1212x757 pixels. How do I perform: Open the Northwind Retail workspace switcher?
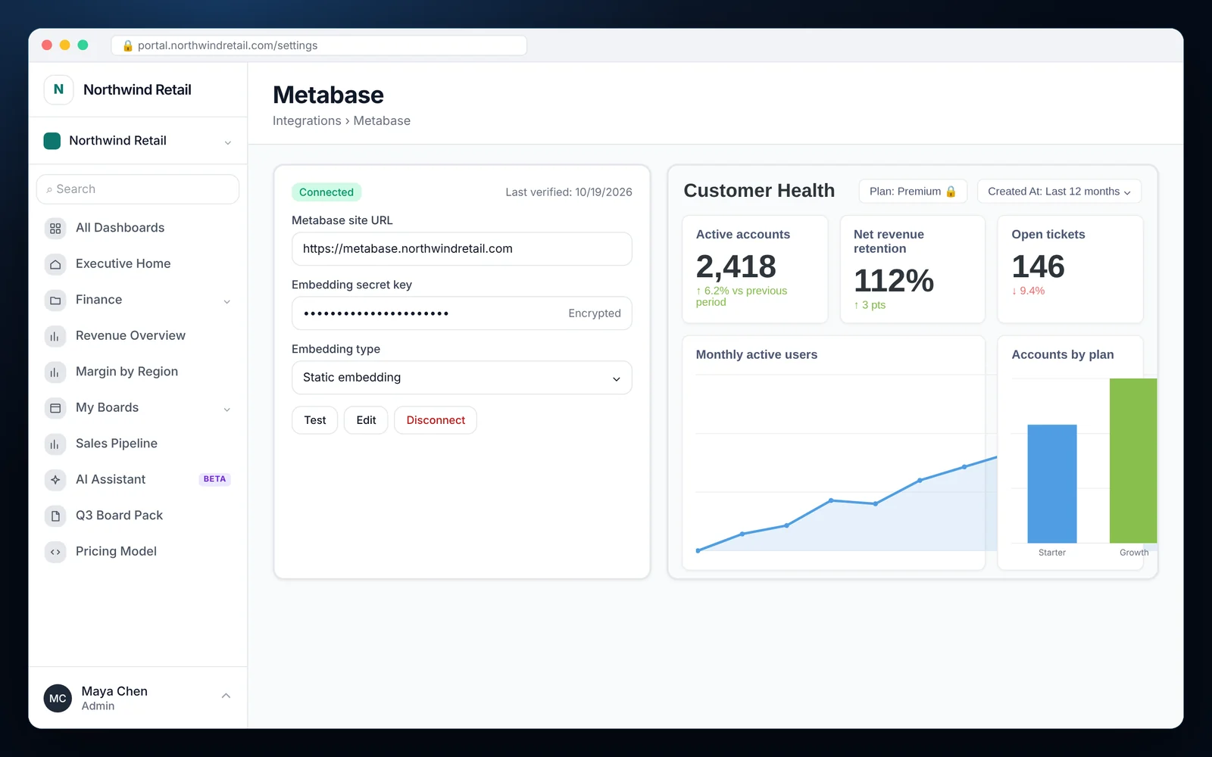pyautogui.click(x=138, y=141)
